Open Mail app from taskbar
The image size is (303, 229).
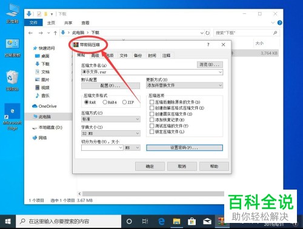[x=207, y=222]
